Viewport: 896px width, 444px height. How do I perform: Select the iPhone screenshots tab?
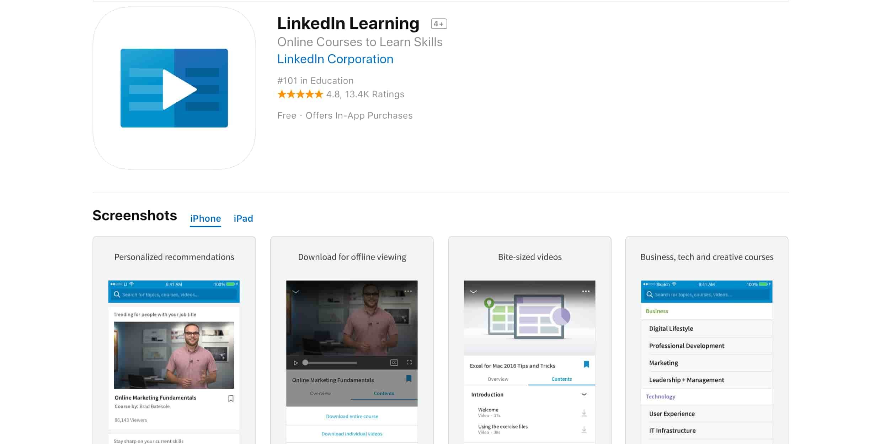[x=205, y=218]
